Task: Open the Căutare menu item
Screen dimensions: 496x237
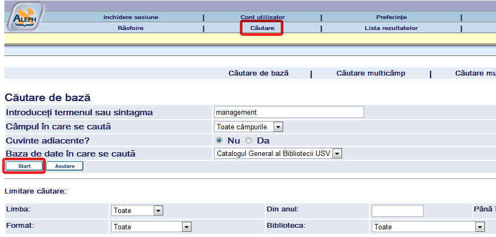Action: tap(262, 28)
